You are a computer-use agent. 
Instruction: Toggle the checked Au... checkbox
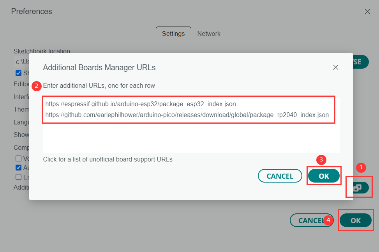point(18,167)
